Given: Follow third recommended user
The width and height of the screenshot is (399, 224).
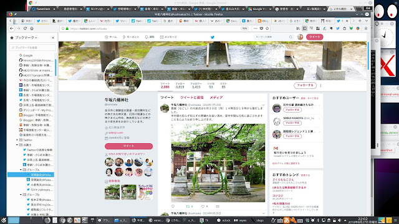Looking at the screenshot, I should tap(292, 136).
